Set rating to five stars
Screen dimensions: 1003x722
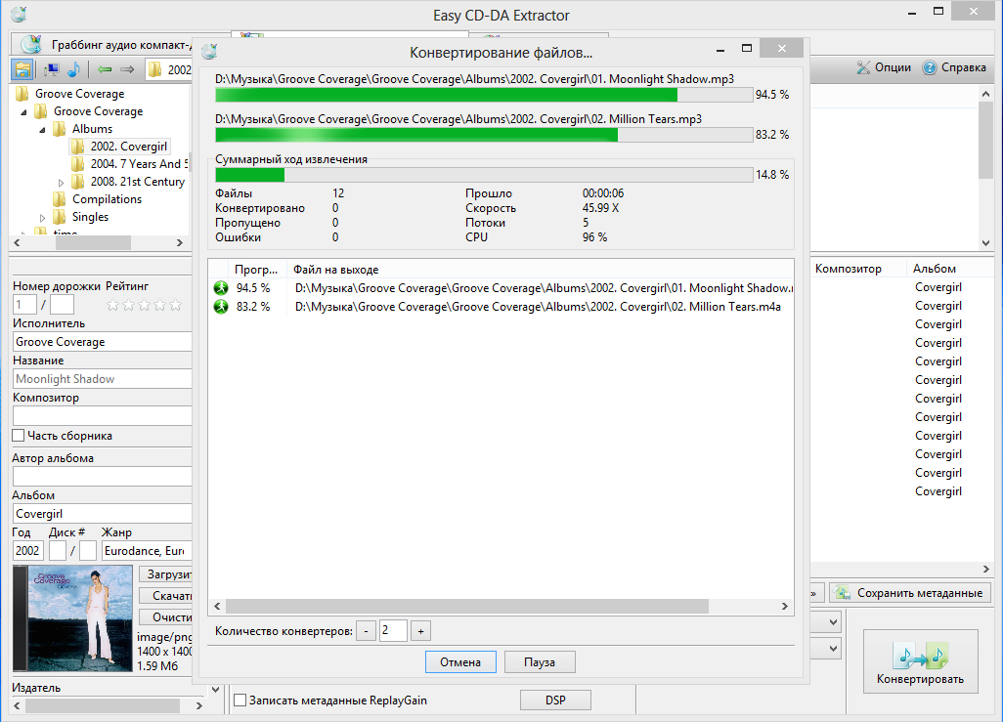click(175, 305)
